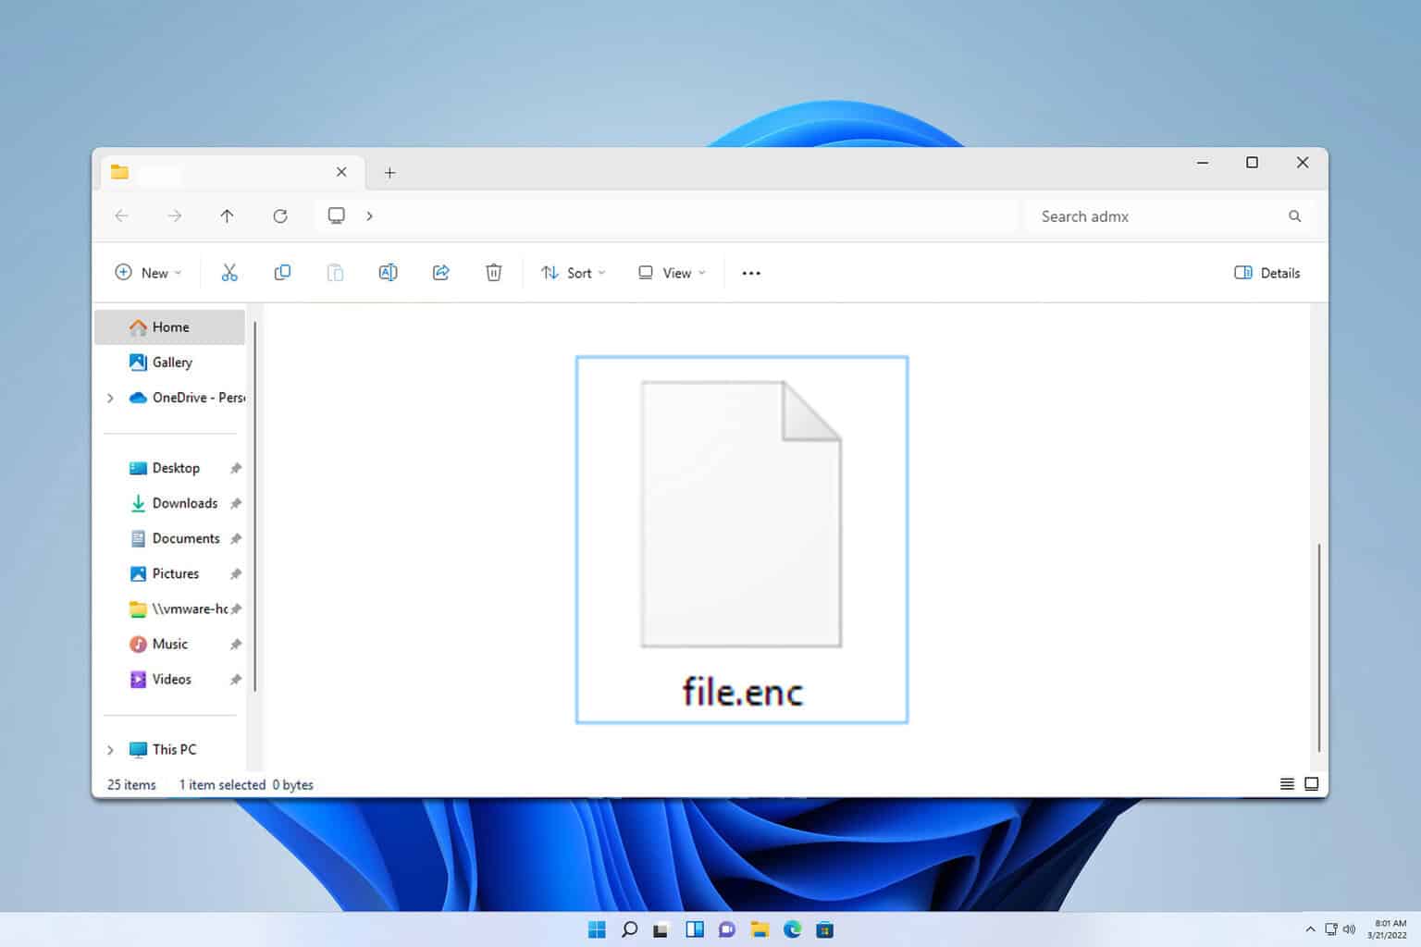Open Home in the navigation pane
The height and width of the screenshot is (947, 1421).
[170, 327]
